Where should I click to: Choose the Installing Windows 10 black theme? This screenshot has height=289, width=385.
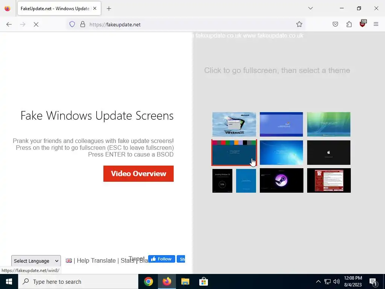click(x=222, y=181)
